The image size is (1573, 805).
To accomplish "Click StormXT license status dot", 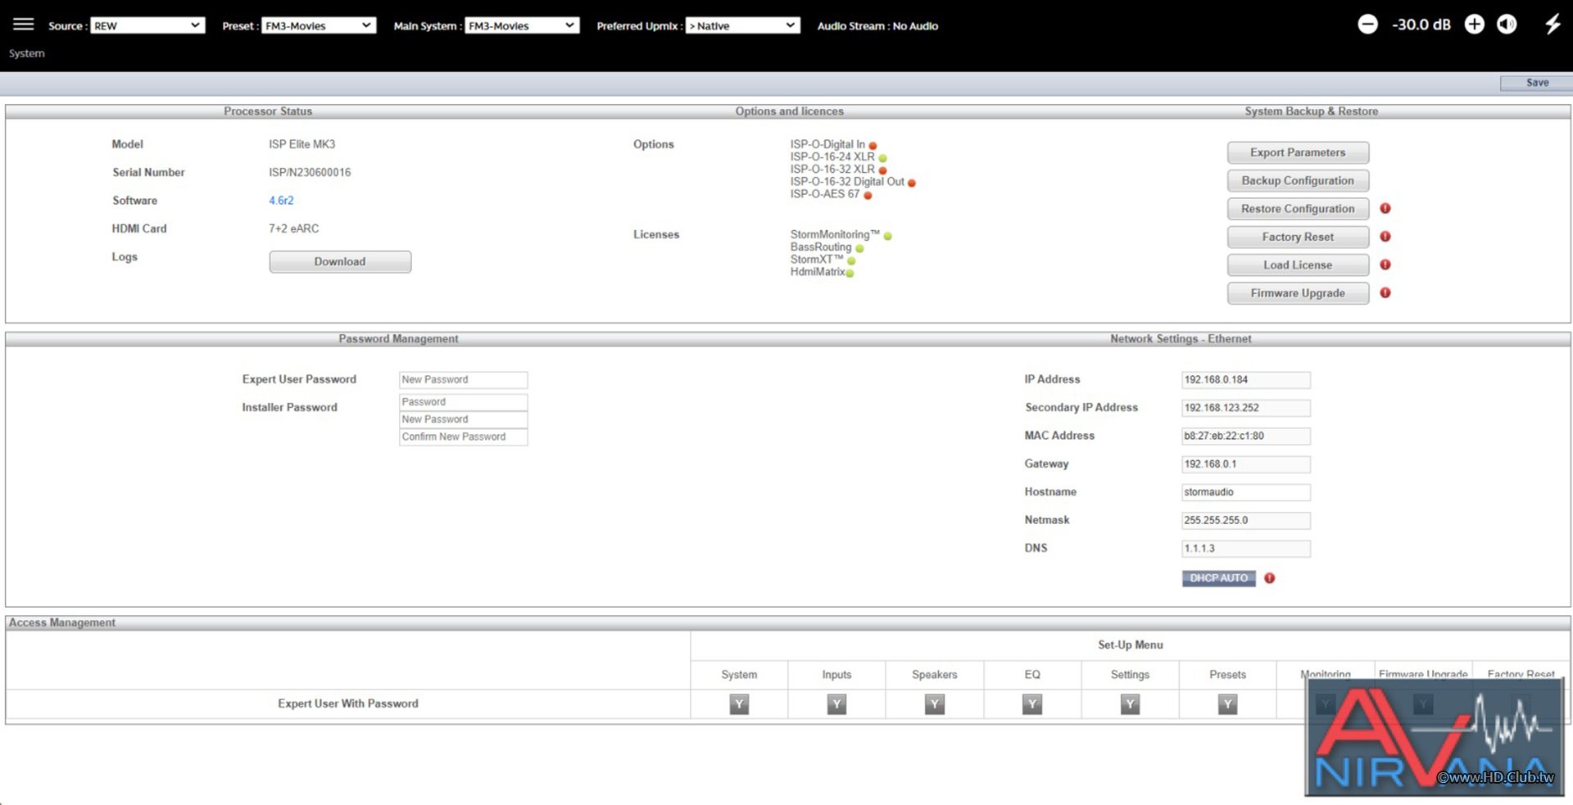I will click(851, 260).
